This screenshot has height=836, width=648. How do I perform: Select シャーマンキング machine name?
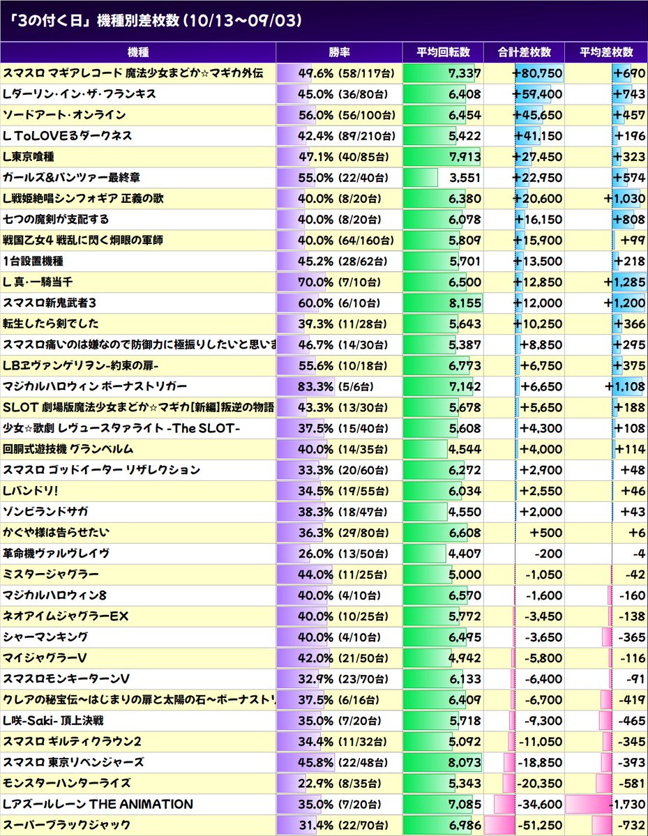click(45, 637)
